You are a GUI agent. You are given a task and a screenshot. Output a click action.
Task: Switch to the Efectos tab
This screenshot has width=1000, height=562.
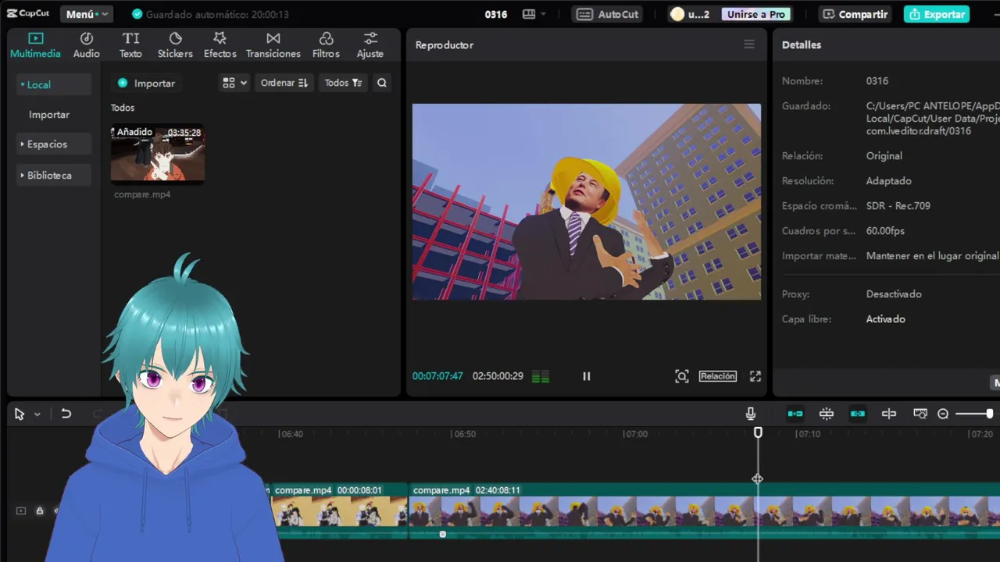(220, 45)
